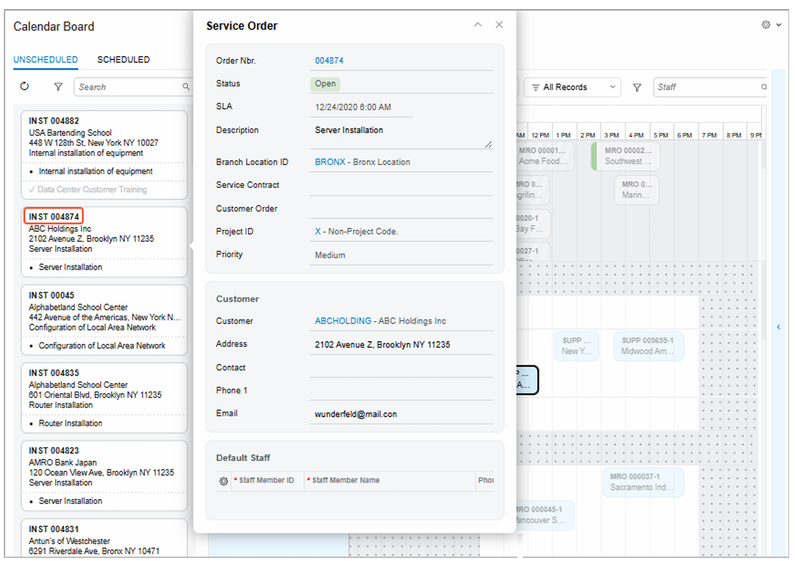Open the All Records dropdown
This screenshot has height=561, width=795.
tap(573, 87)
